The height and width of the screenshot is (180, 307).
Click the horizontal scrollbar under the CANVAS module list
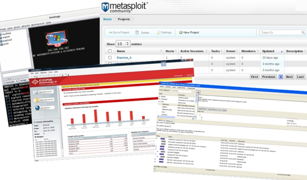pos(176,117)
